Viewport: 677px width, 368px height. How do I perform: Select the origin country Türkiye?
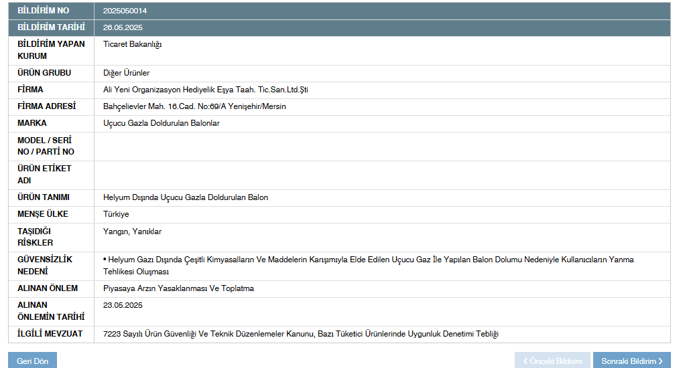pos(116,214)
